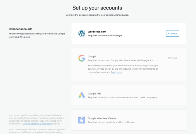196x134 pixels.
Task: Click 'Required to set up conversion measurement' text
Action: click(123, 97)
